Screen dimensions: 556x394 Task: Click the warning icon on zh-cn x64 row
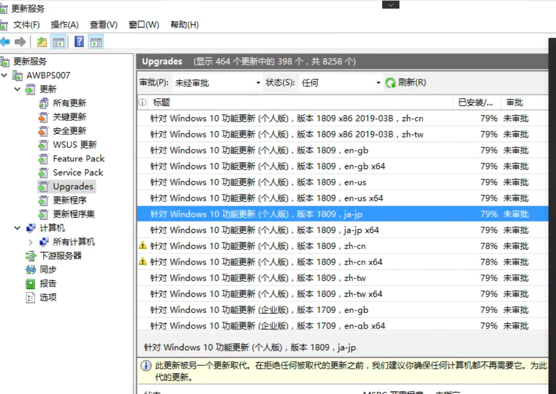(143, 262)
